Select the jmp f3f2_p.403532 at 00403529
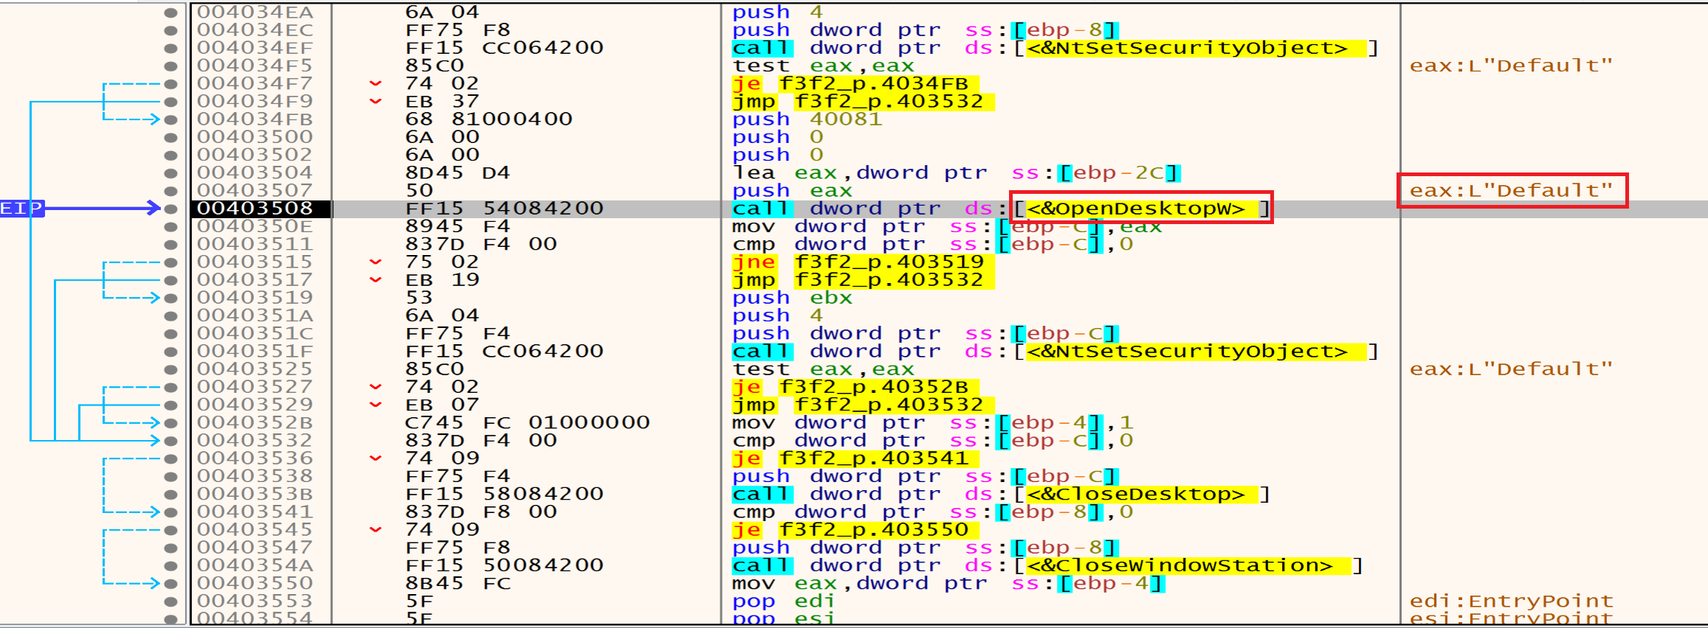This screenshot has width=1708, height=628. [858, 405]
